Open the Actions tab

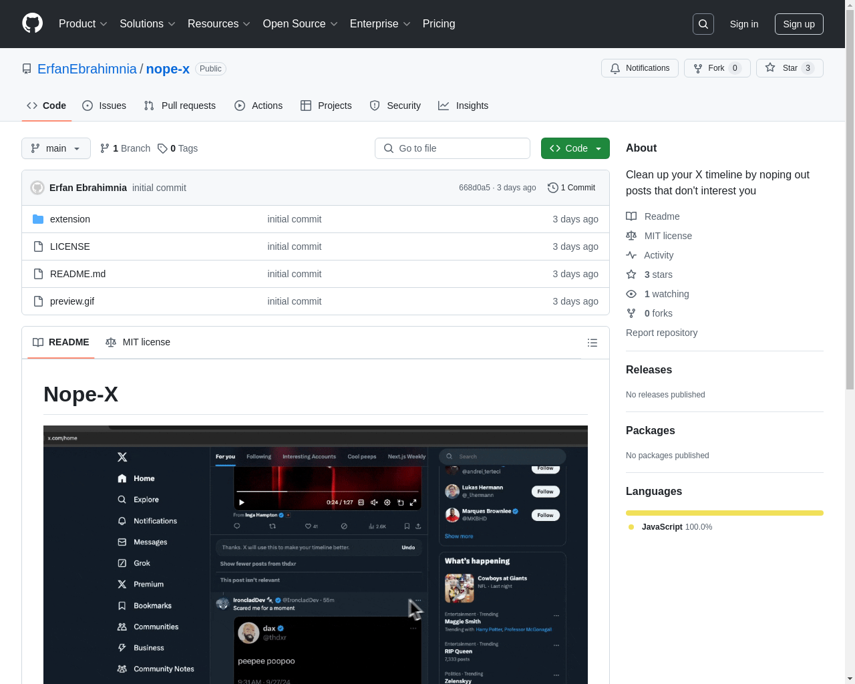(259, 106)
